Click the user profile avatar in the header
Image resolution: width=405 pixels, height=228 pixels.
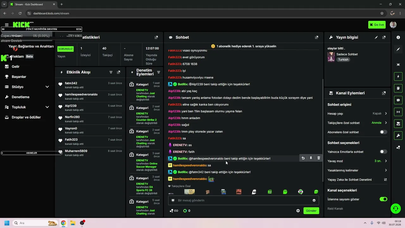393,25
